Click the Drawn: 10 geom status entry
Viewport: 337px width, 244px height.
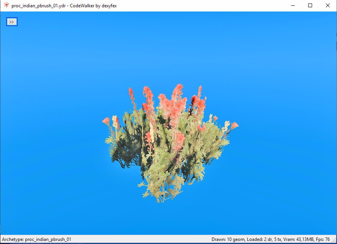228,239
